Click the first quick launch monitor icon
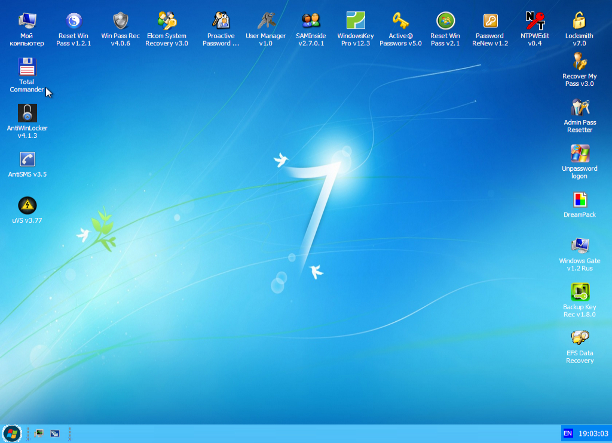Screen dimensions: 612x443 39,433
